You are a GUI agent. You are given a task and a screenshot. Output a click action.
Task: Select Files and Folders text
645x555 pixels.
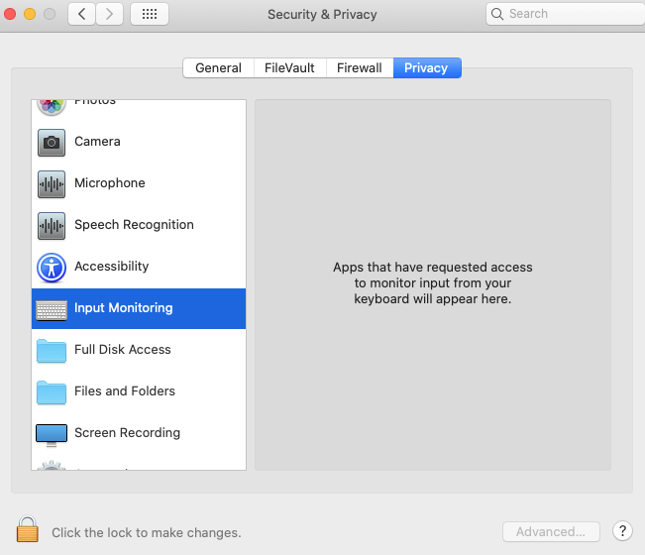(x=125, y=390)
